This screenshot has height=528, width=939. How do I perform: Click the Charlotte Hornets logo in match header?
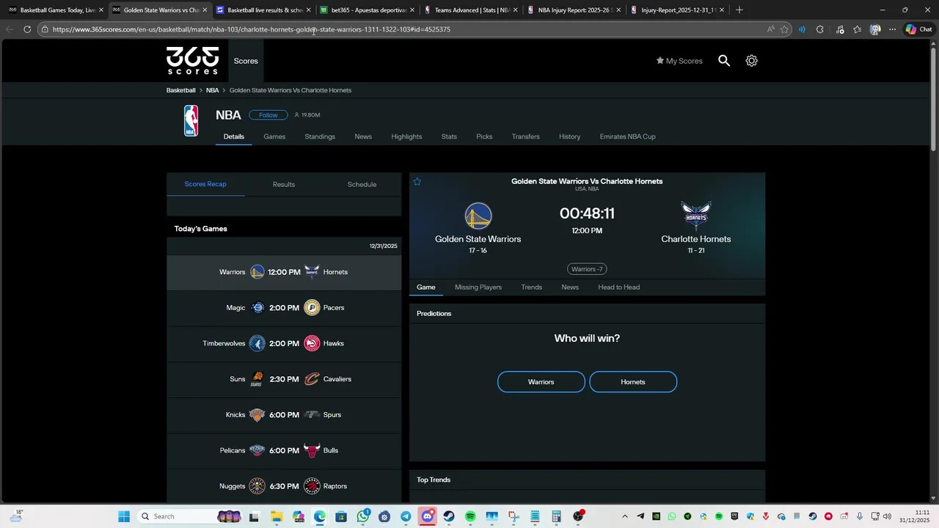tap(695, 216)
